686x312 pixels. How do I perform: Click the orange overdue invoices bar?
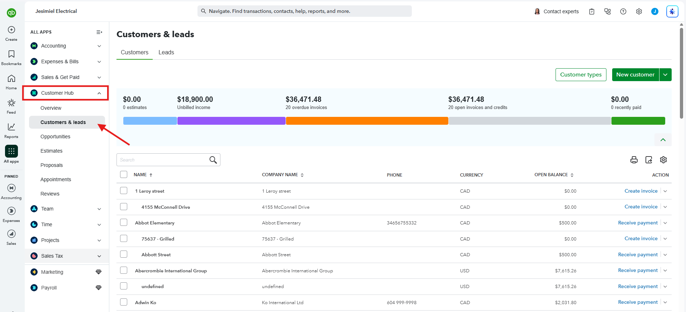[x=367, y=121]
